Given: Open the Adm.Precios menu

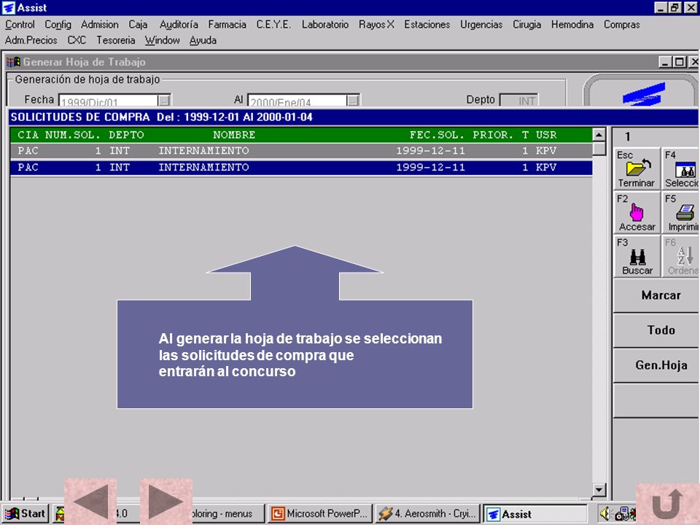Looking at the screenshot, I should 31,40.
